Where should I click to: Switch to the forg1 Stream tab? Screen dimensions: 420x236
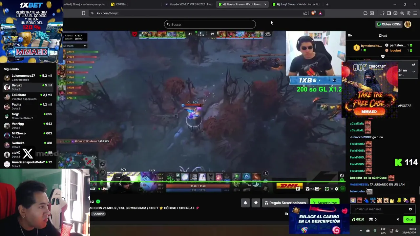tap(296, 4)
